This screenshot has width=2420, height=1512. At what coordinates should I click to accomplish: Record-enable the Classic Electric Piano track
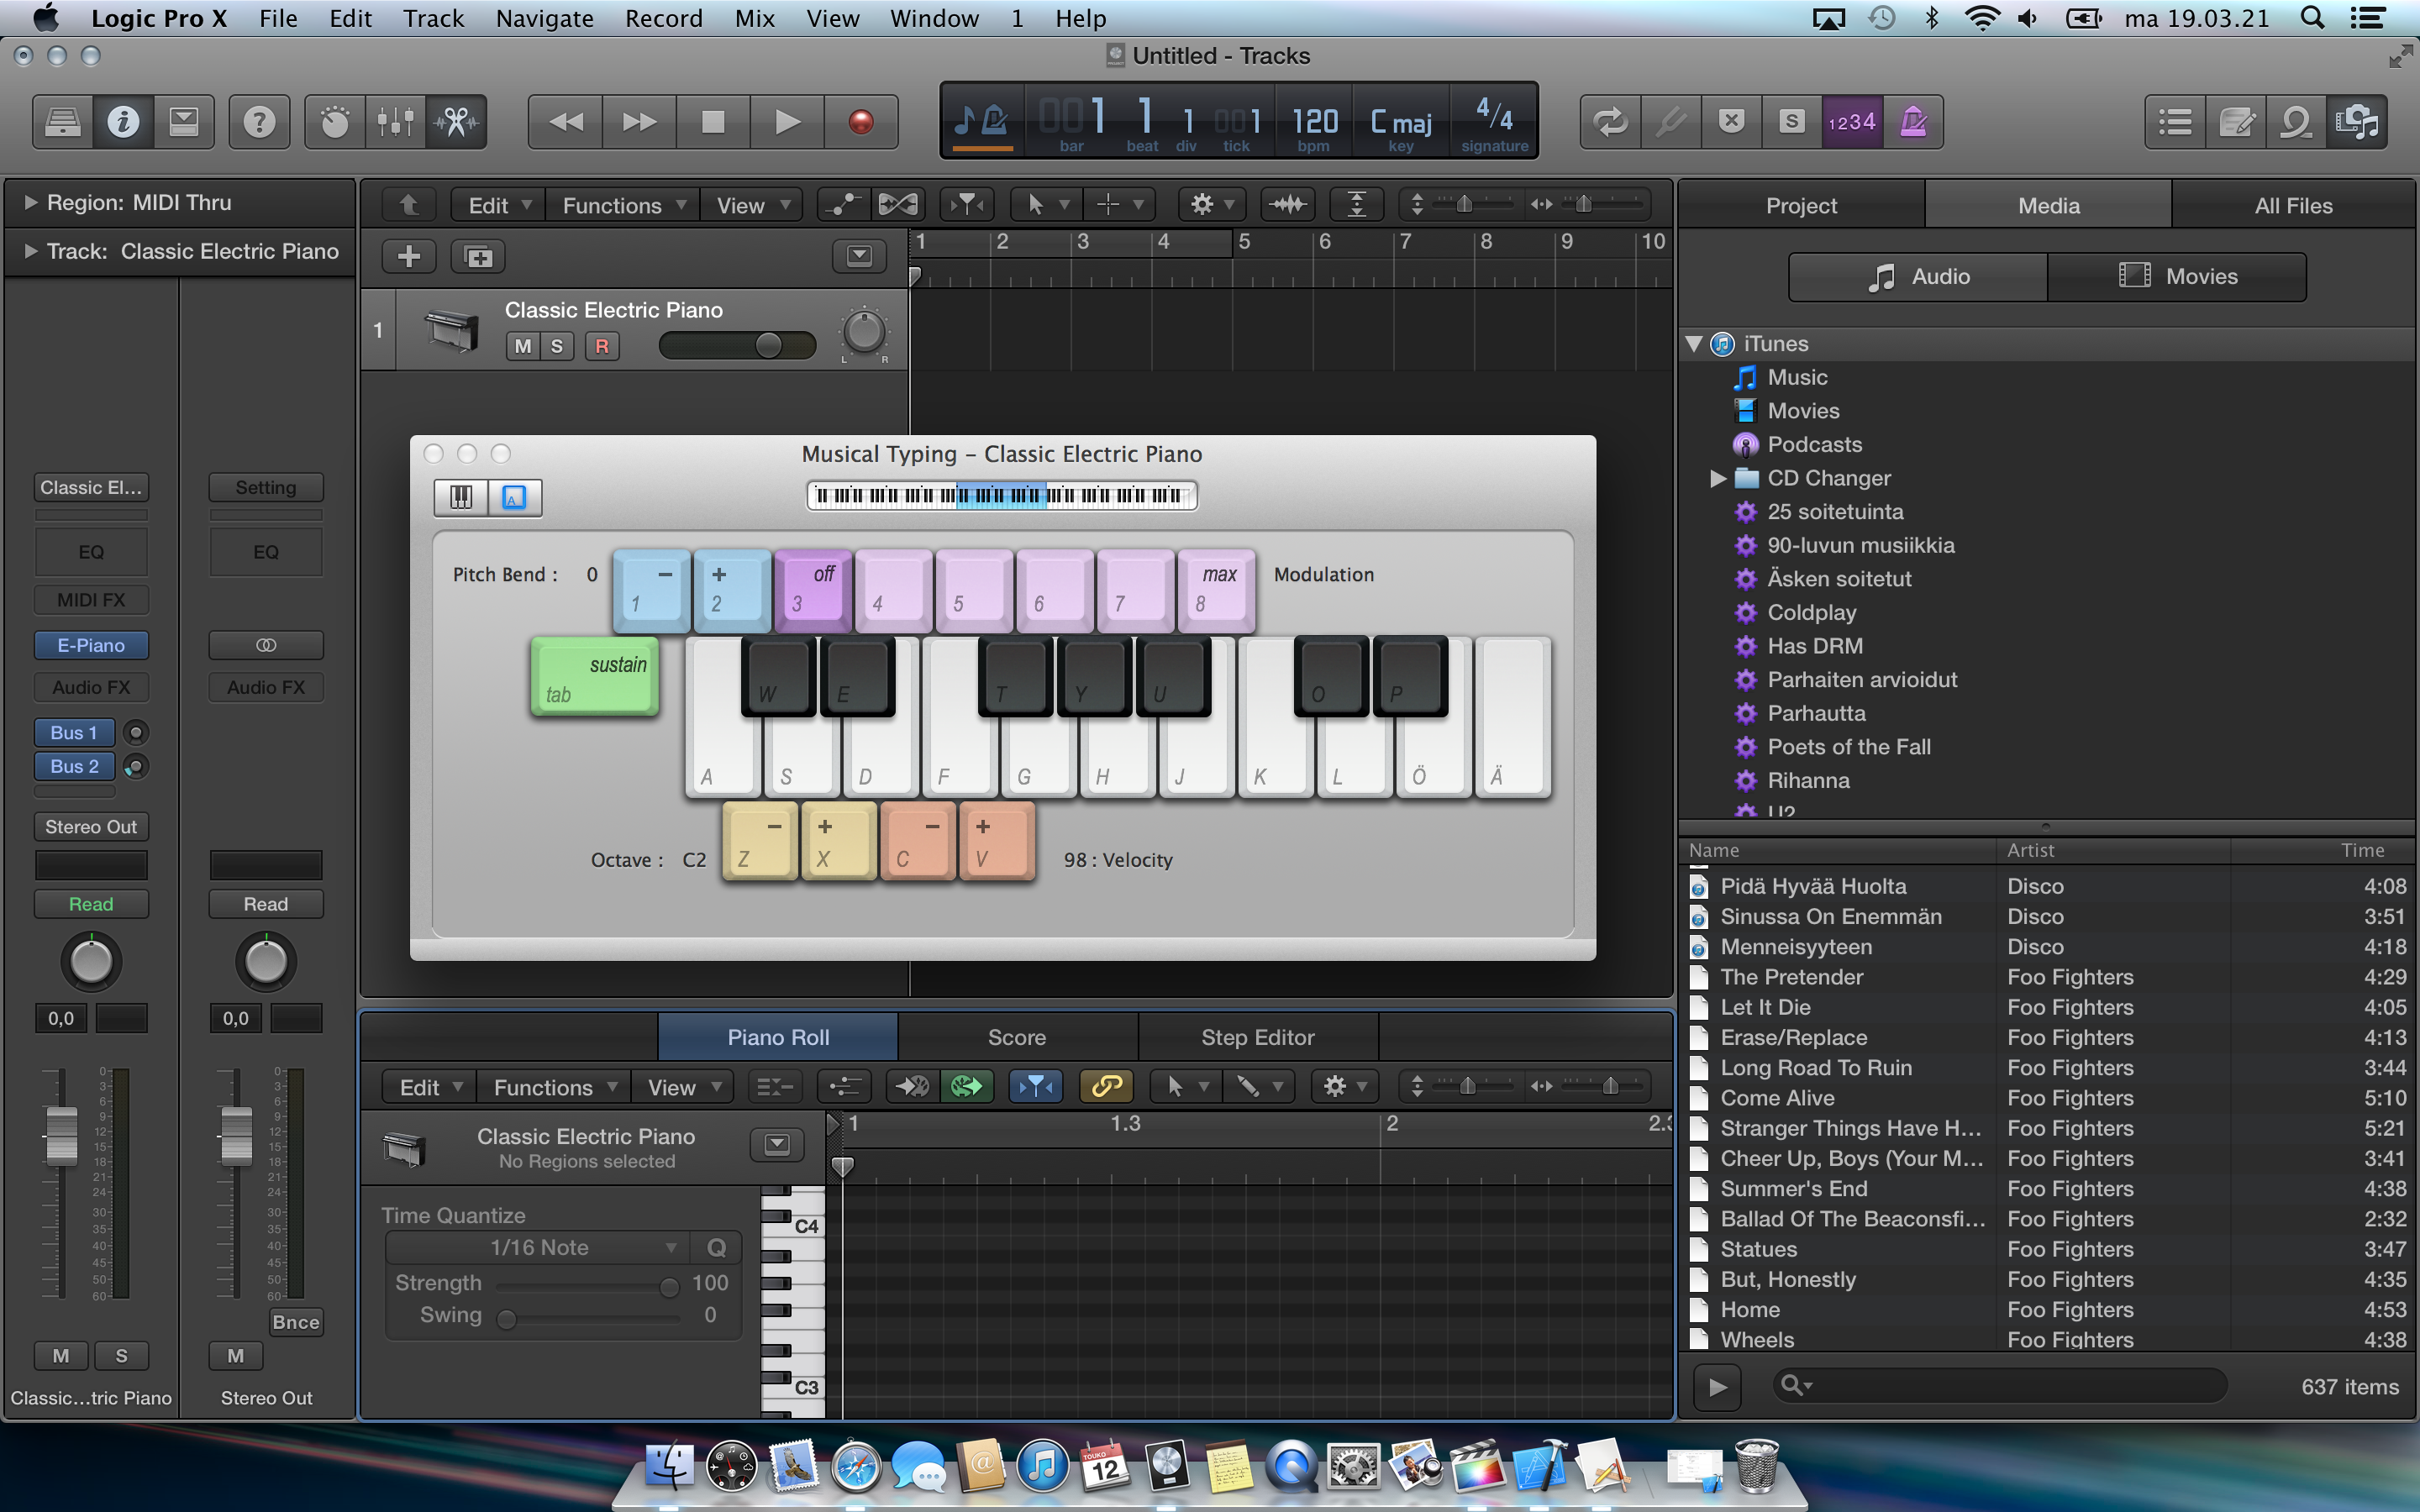point(602,346)
